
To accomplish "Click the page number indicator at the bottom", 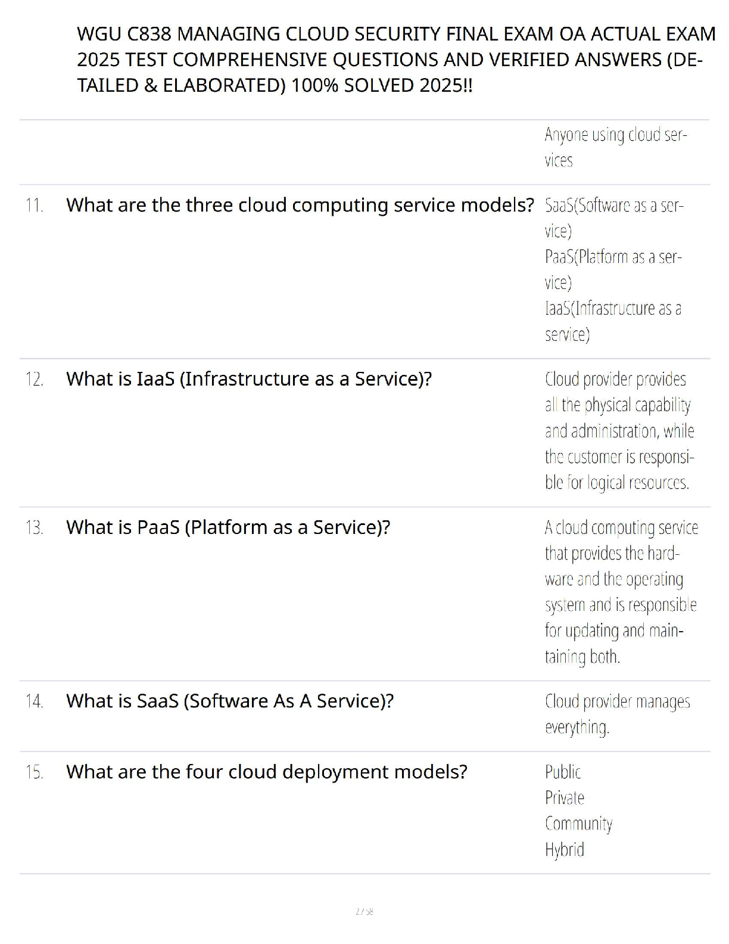I will 364,911.
